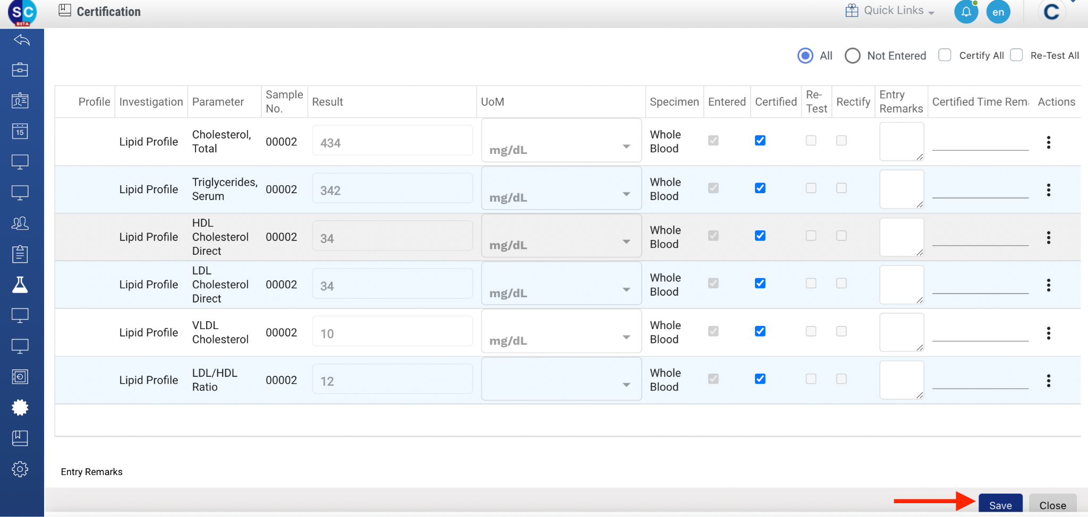
Task: Open the briefcase icon in sidebar
Action: (x=20, y=70)
